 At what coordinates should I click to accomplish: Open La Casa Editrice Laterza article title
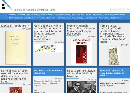point(81,73)
